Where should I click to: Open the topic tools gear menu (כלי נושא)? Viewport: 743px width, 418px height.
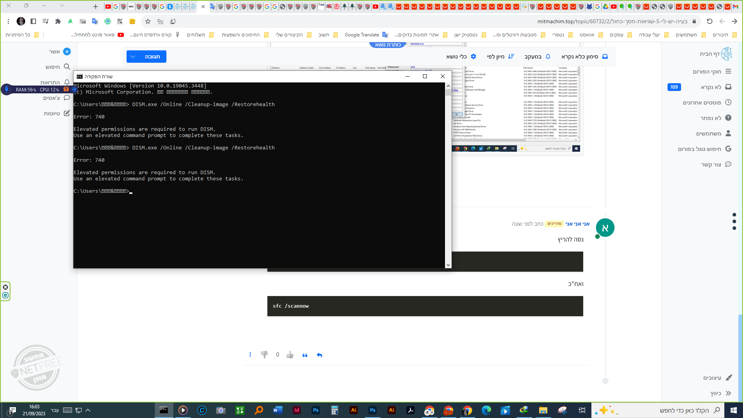pyautogui.click(x=461, y=57)
